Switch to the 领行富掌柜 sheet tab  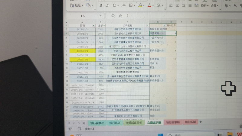96,123
